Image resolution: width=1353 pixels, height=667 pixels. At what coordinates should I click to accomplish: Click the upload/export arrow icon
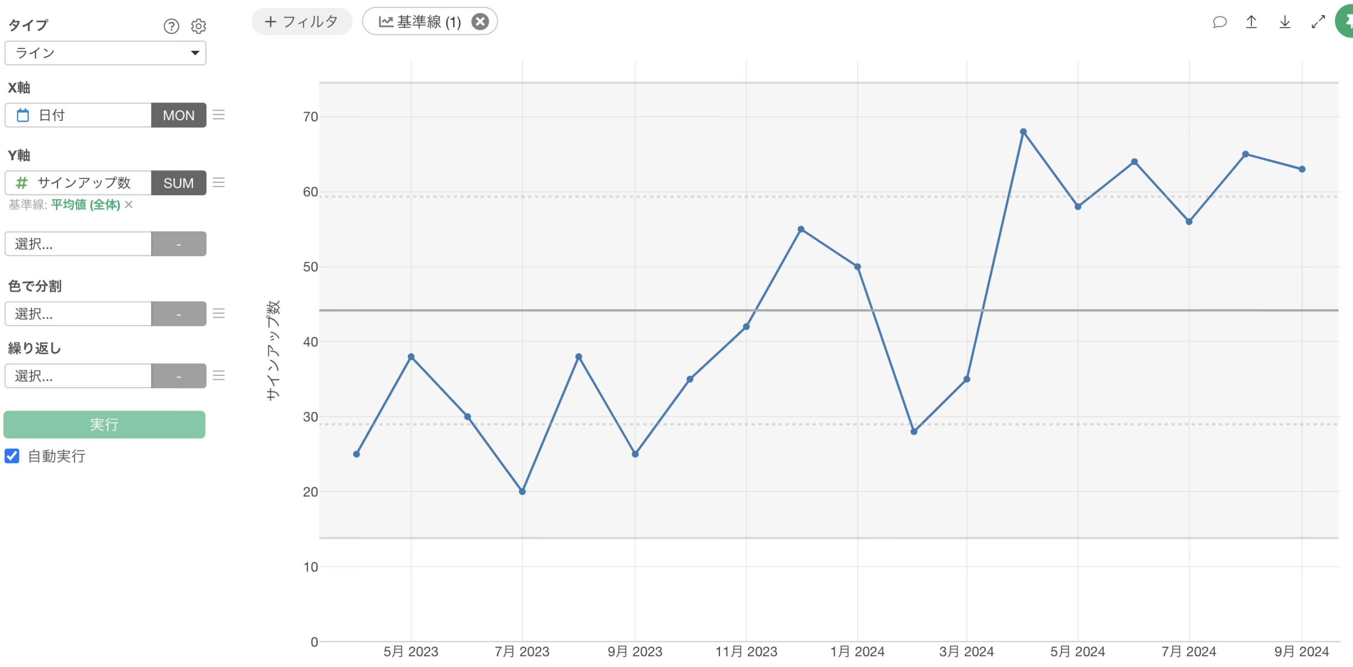(1251, 22)
